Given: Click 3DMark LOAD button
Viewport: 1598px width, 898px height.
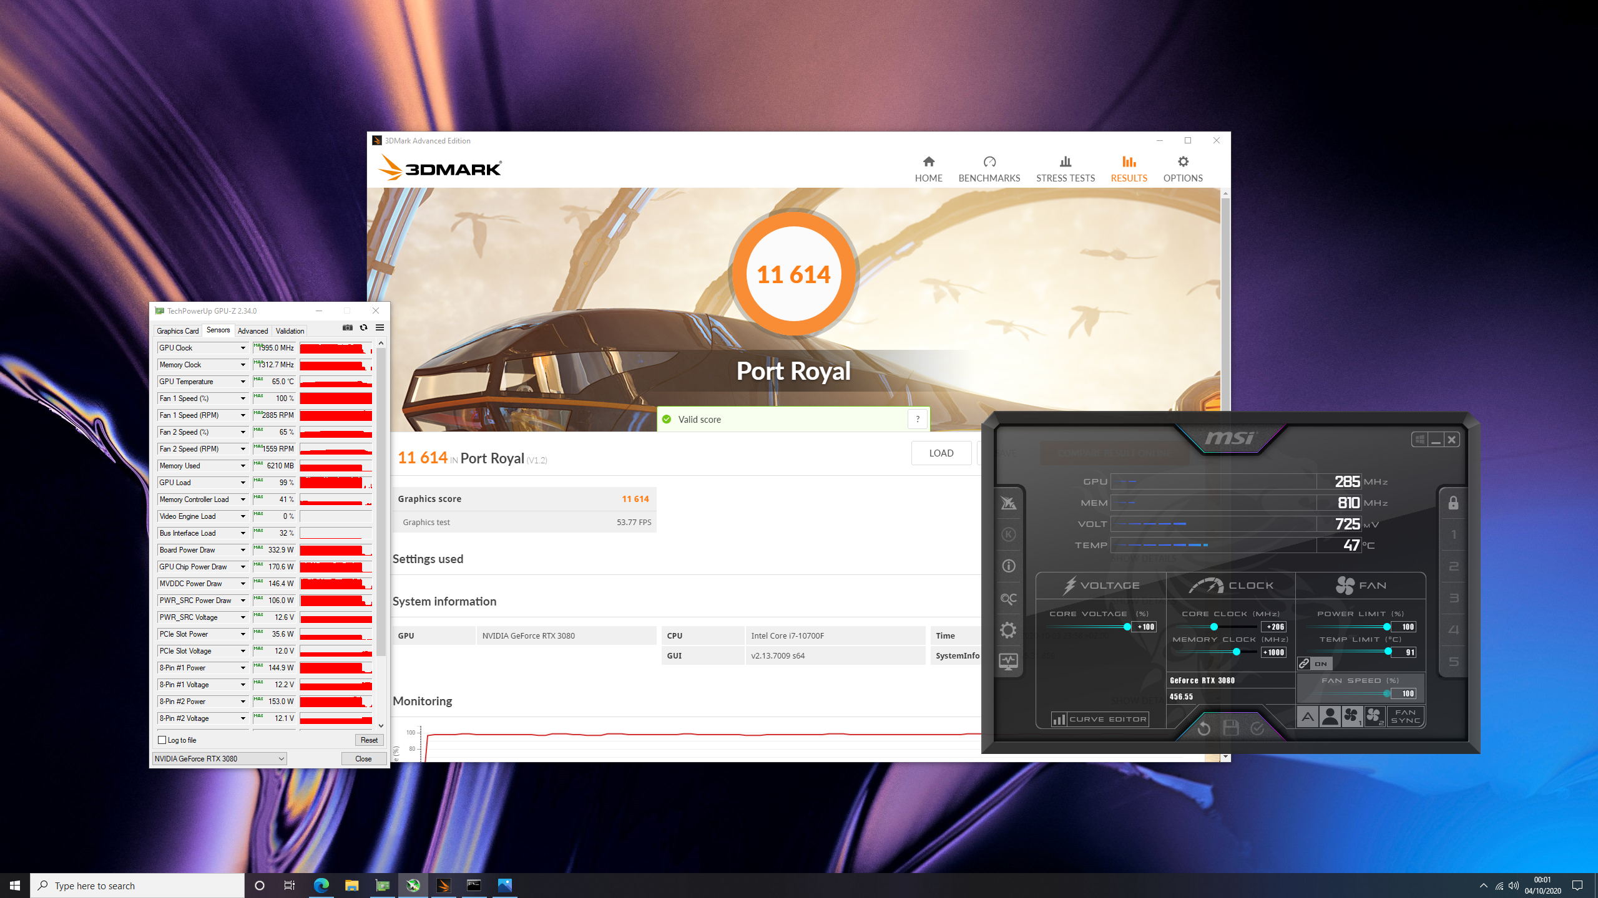Looking at the screenshot, I should coord(941,453).
